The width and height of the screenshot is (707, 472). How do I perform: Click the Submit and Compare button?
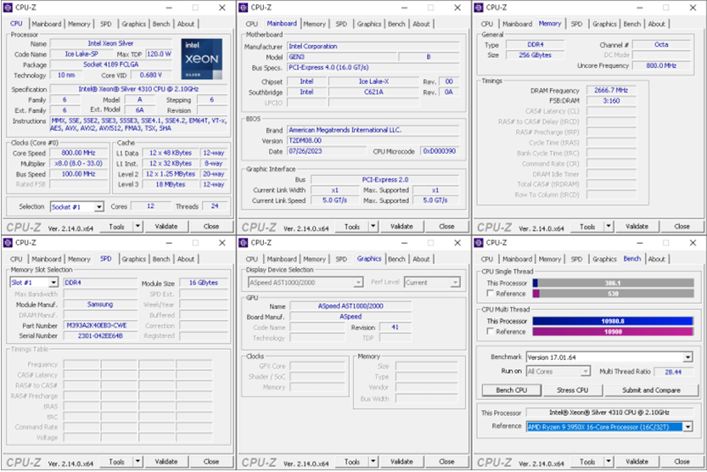(650, 391)
